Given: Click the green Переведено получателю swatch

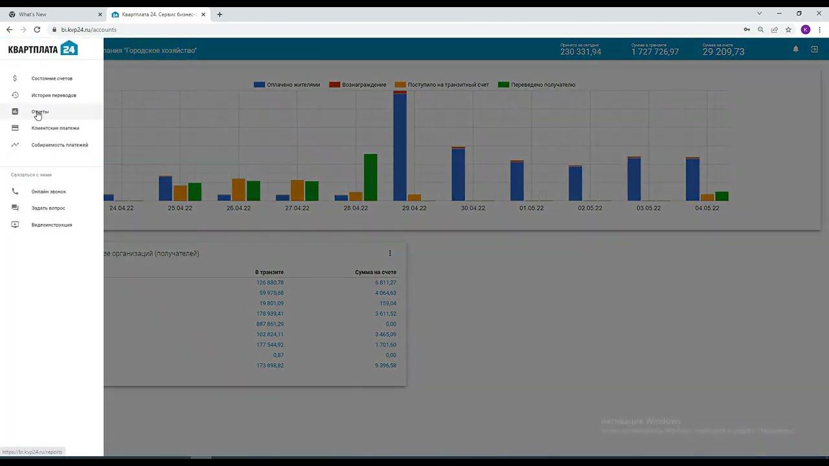Looking at the screenshot, I should point(503,85).
